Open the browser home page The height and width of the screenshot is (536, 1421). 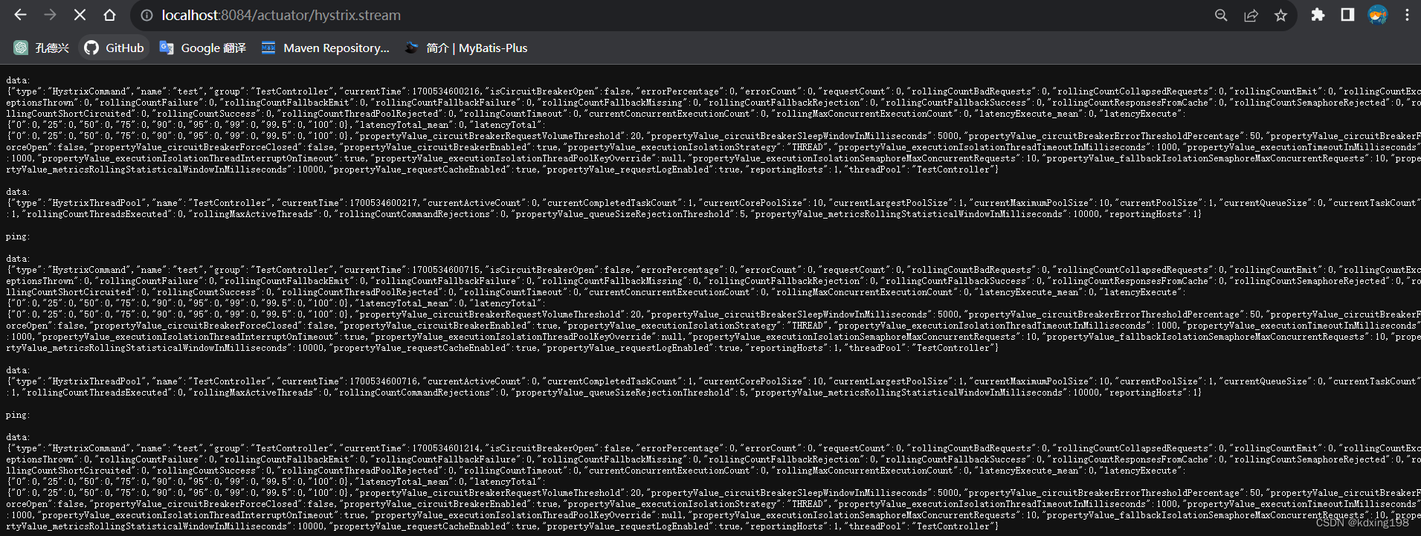click(x=109, y=15)
